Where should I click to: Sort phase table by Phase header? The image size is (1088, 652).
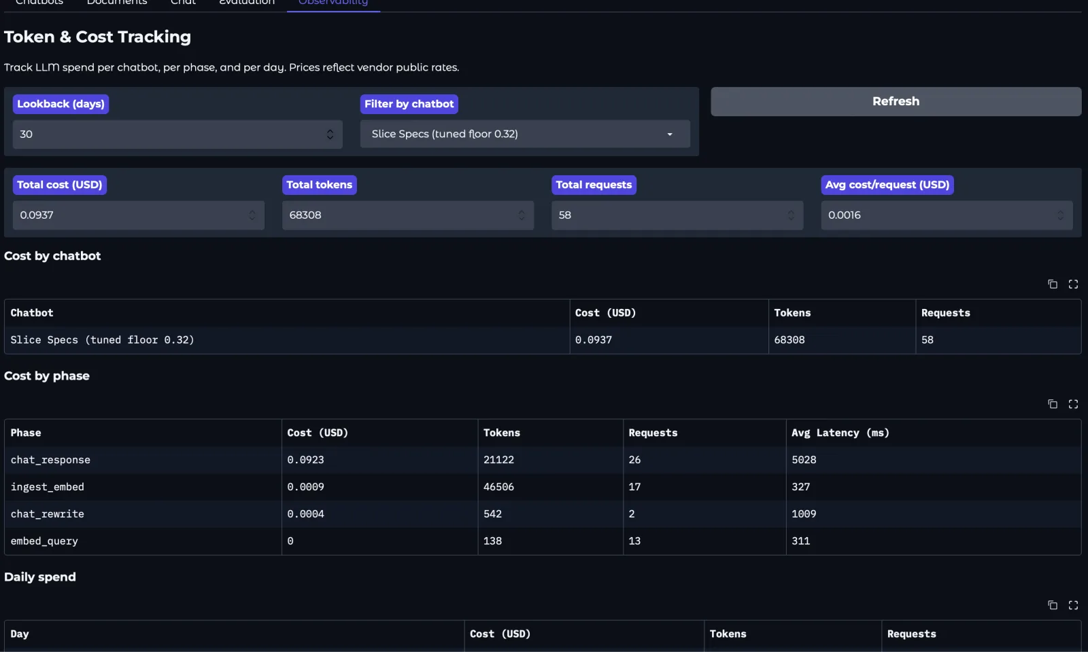(143, 433)
